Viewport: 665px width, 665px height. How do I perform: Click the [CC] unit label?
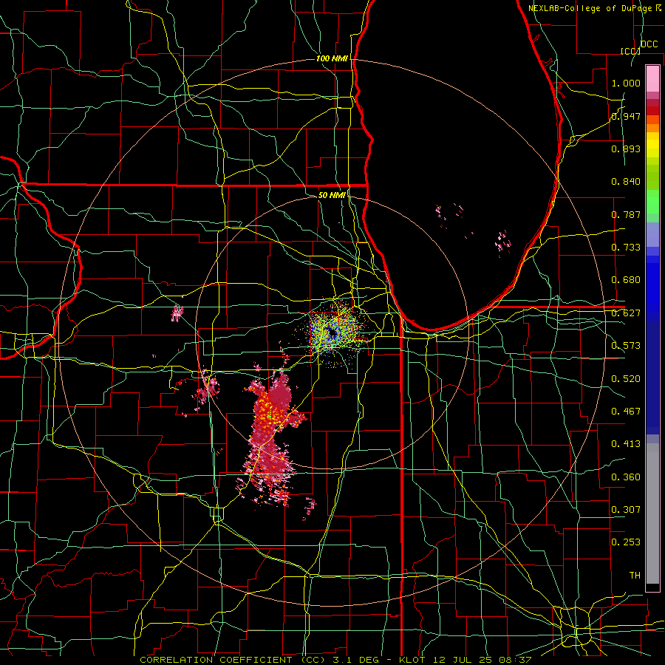[630, 51]
